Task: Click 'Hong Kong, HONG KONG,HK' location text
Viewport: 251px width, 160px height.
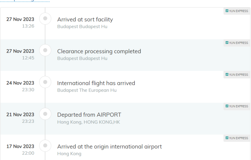Action: click(x=88, y=122)
